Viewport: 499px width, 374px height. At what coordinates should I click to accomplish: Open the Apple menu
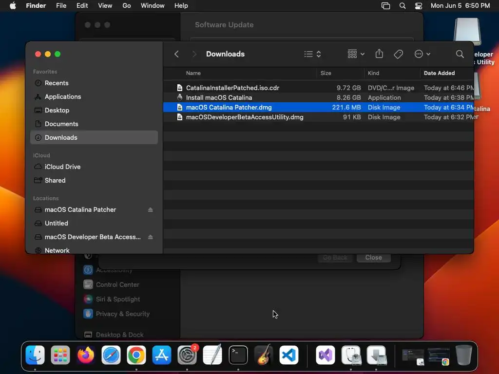(13, 6)
